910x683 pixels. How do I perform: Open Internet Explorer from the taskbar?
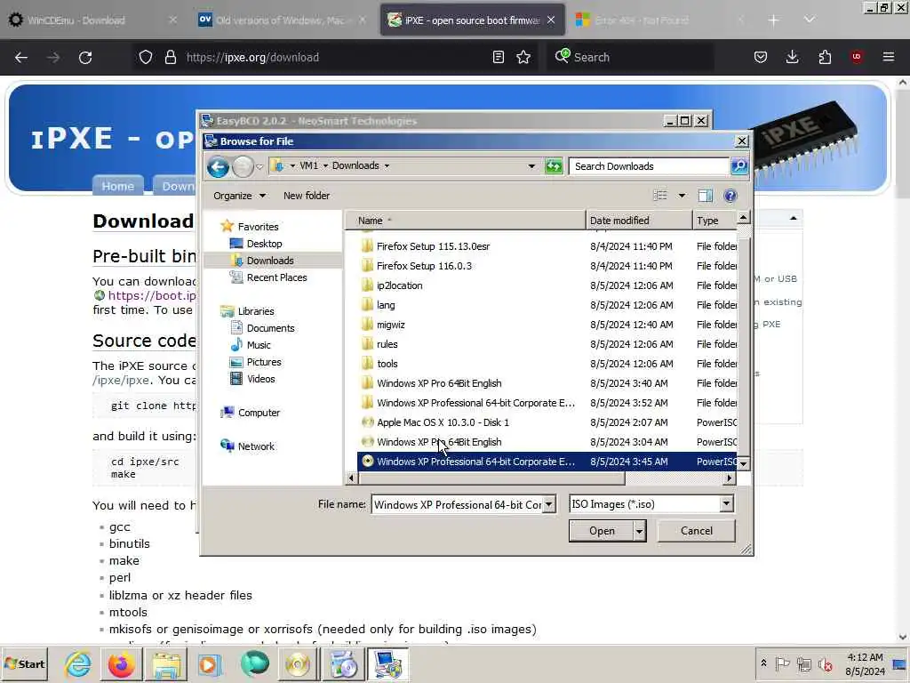pyautogui.click(x=78, y=663)
